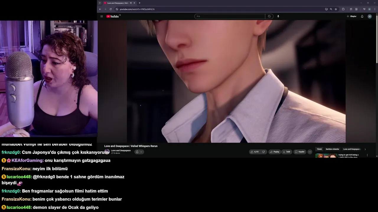Open the 'trying to get rich' video title

pos(348,156)
